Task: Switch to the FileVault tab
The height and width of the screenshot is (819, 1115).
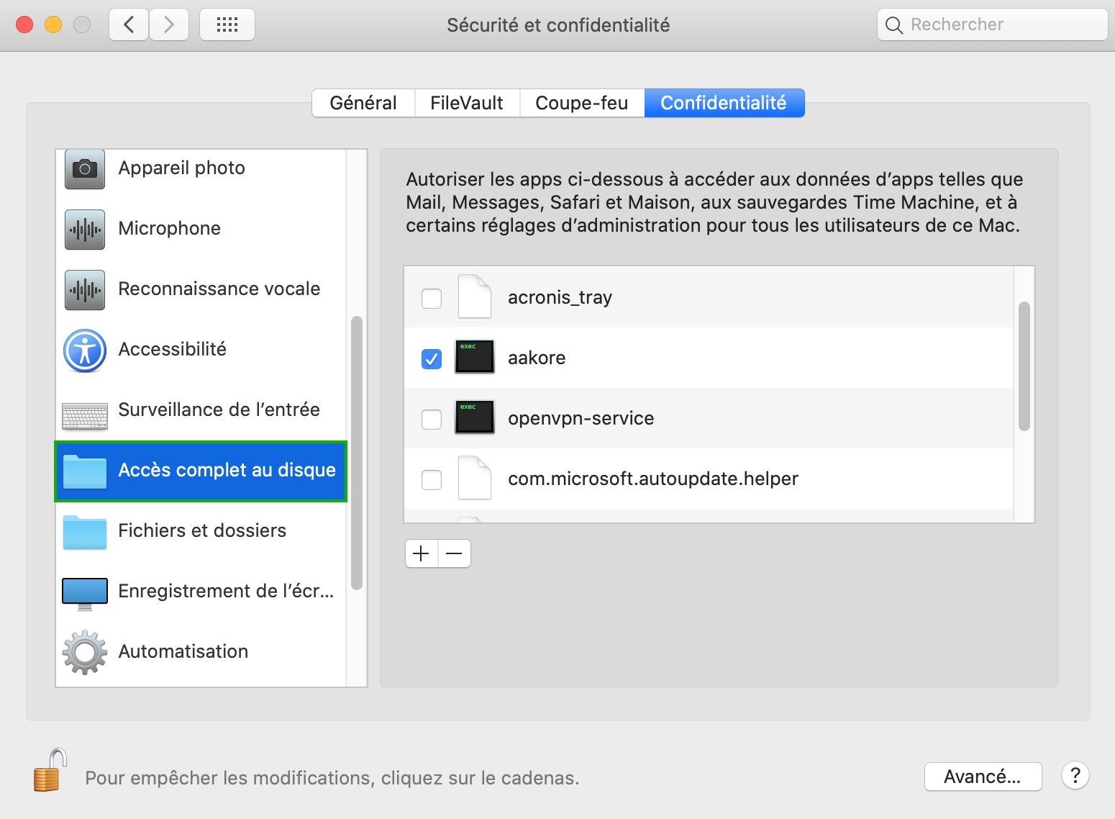Action: [467, 103]
